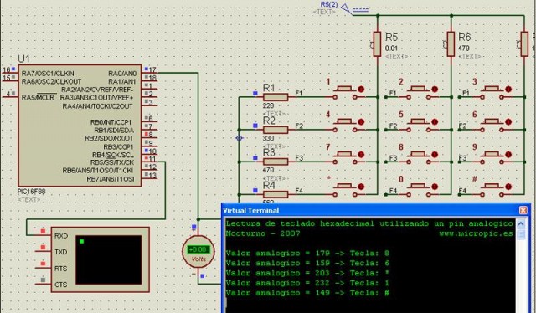This screenshot has width=536, height=313.
Task: Click terminal line 'Valor analogico = 159 -> Tecla: 6'
Action: tap(307, 264)
